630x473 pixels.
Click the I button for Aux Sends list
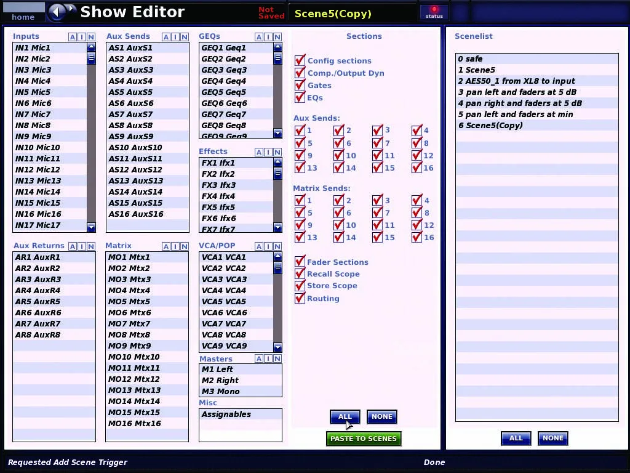pos(175,37)
